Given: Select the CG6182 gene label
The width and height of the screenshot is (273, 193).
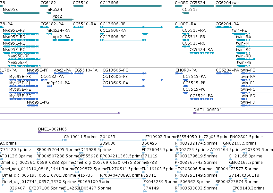Looking at the screenshot, I should click(48, 3).
